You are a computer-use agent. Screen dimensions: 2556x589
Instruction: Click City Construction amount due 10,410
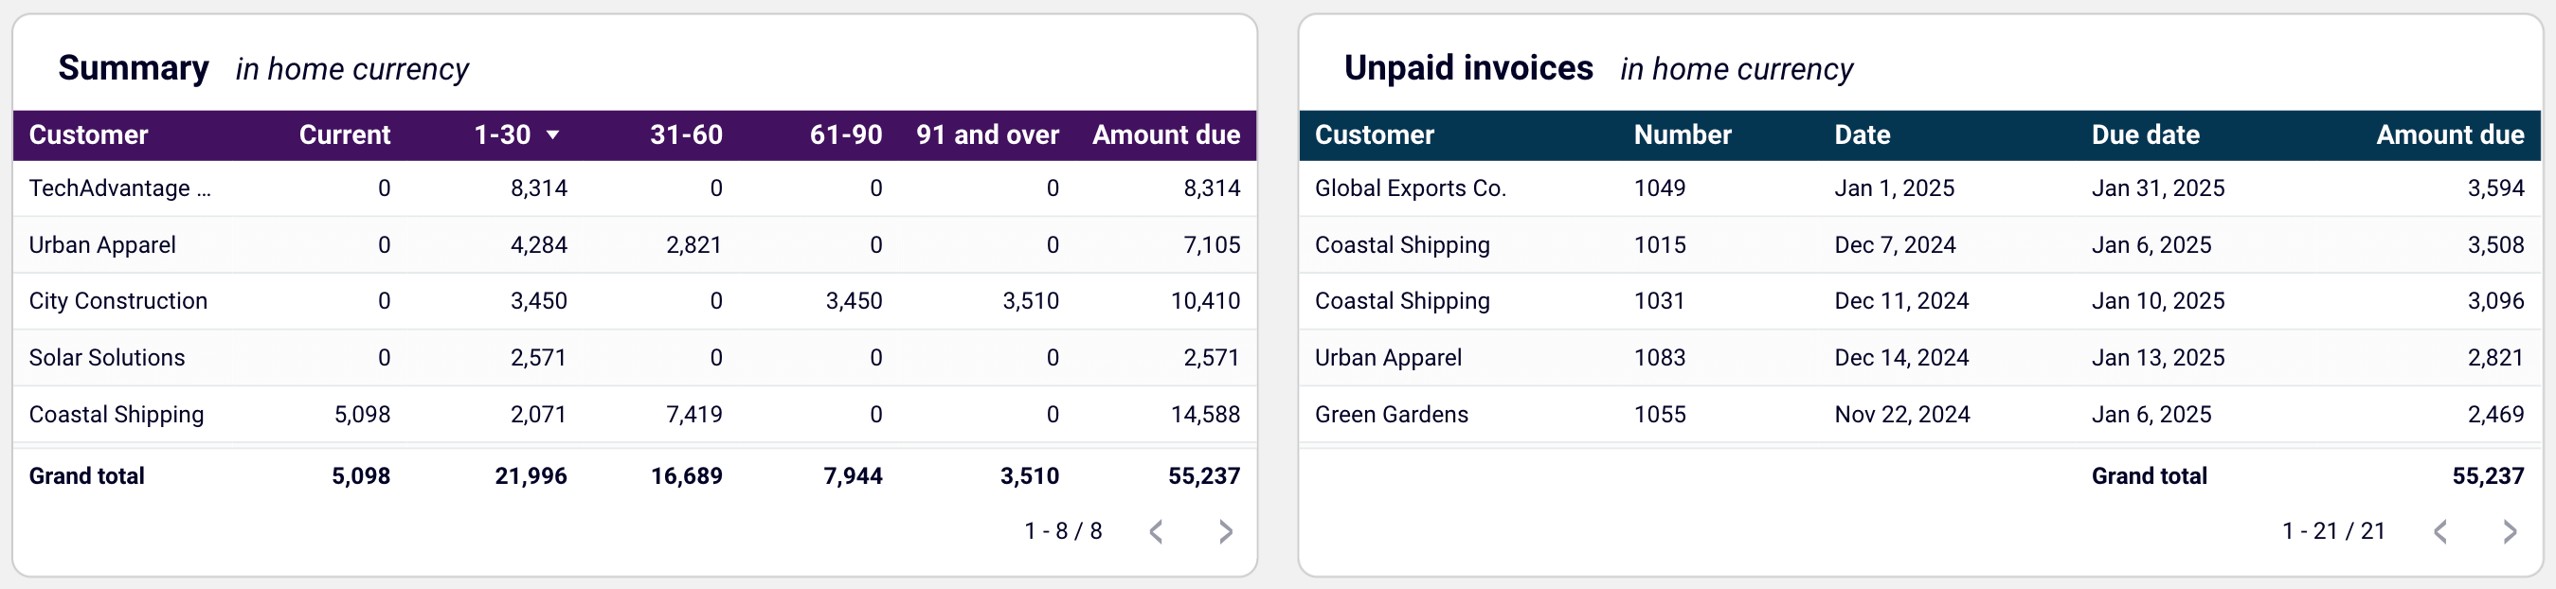coord(1206,300)
